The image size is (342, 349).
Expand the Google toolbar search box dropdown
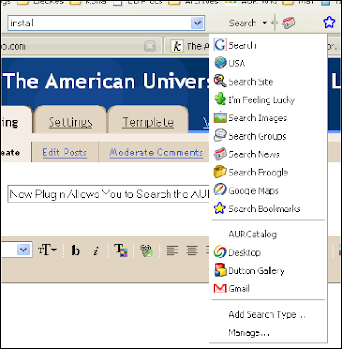click(x=197, y=23)
